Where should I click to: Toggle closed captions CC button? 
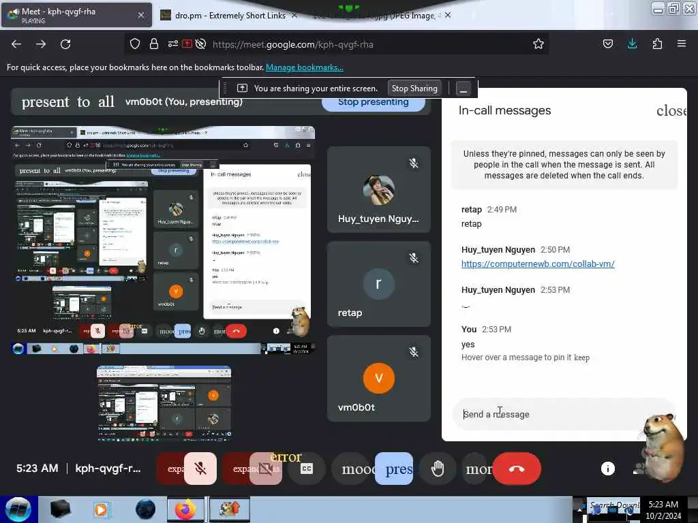(307, 469)
